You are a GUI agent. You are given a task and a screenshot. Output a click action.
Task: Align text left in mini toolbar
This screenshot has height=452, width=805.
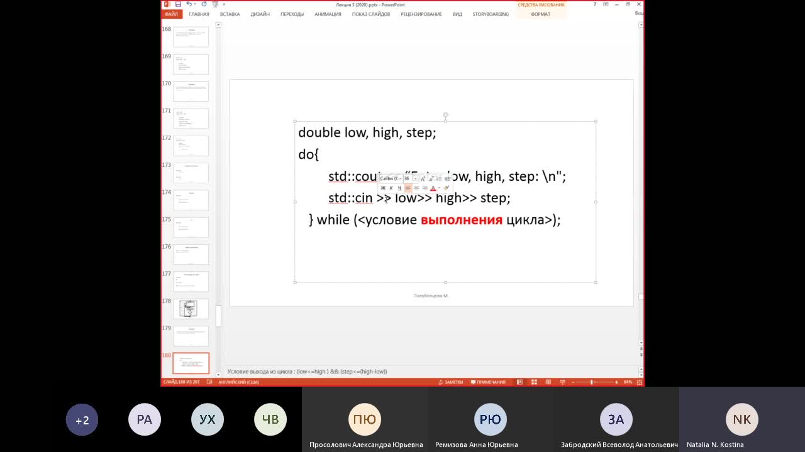pos(408,188)
